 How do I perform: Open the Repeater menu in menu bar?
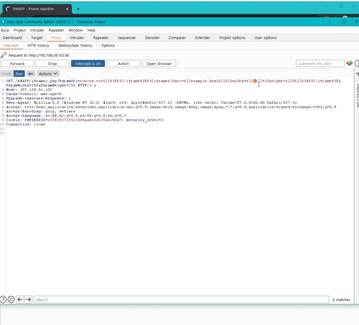point(56,30)
